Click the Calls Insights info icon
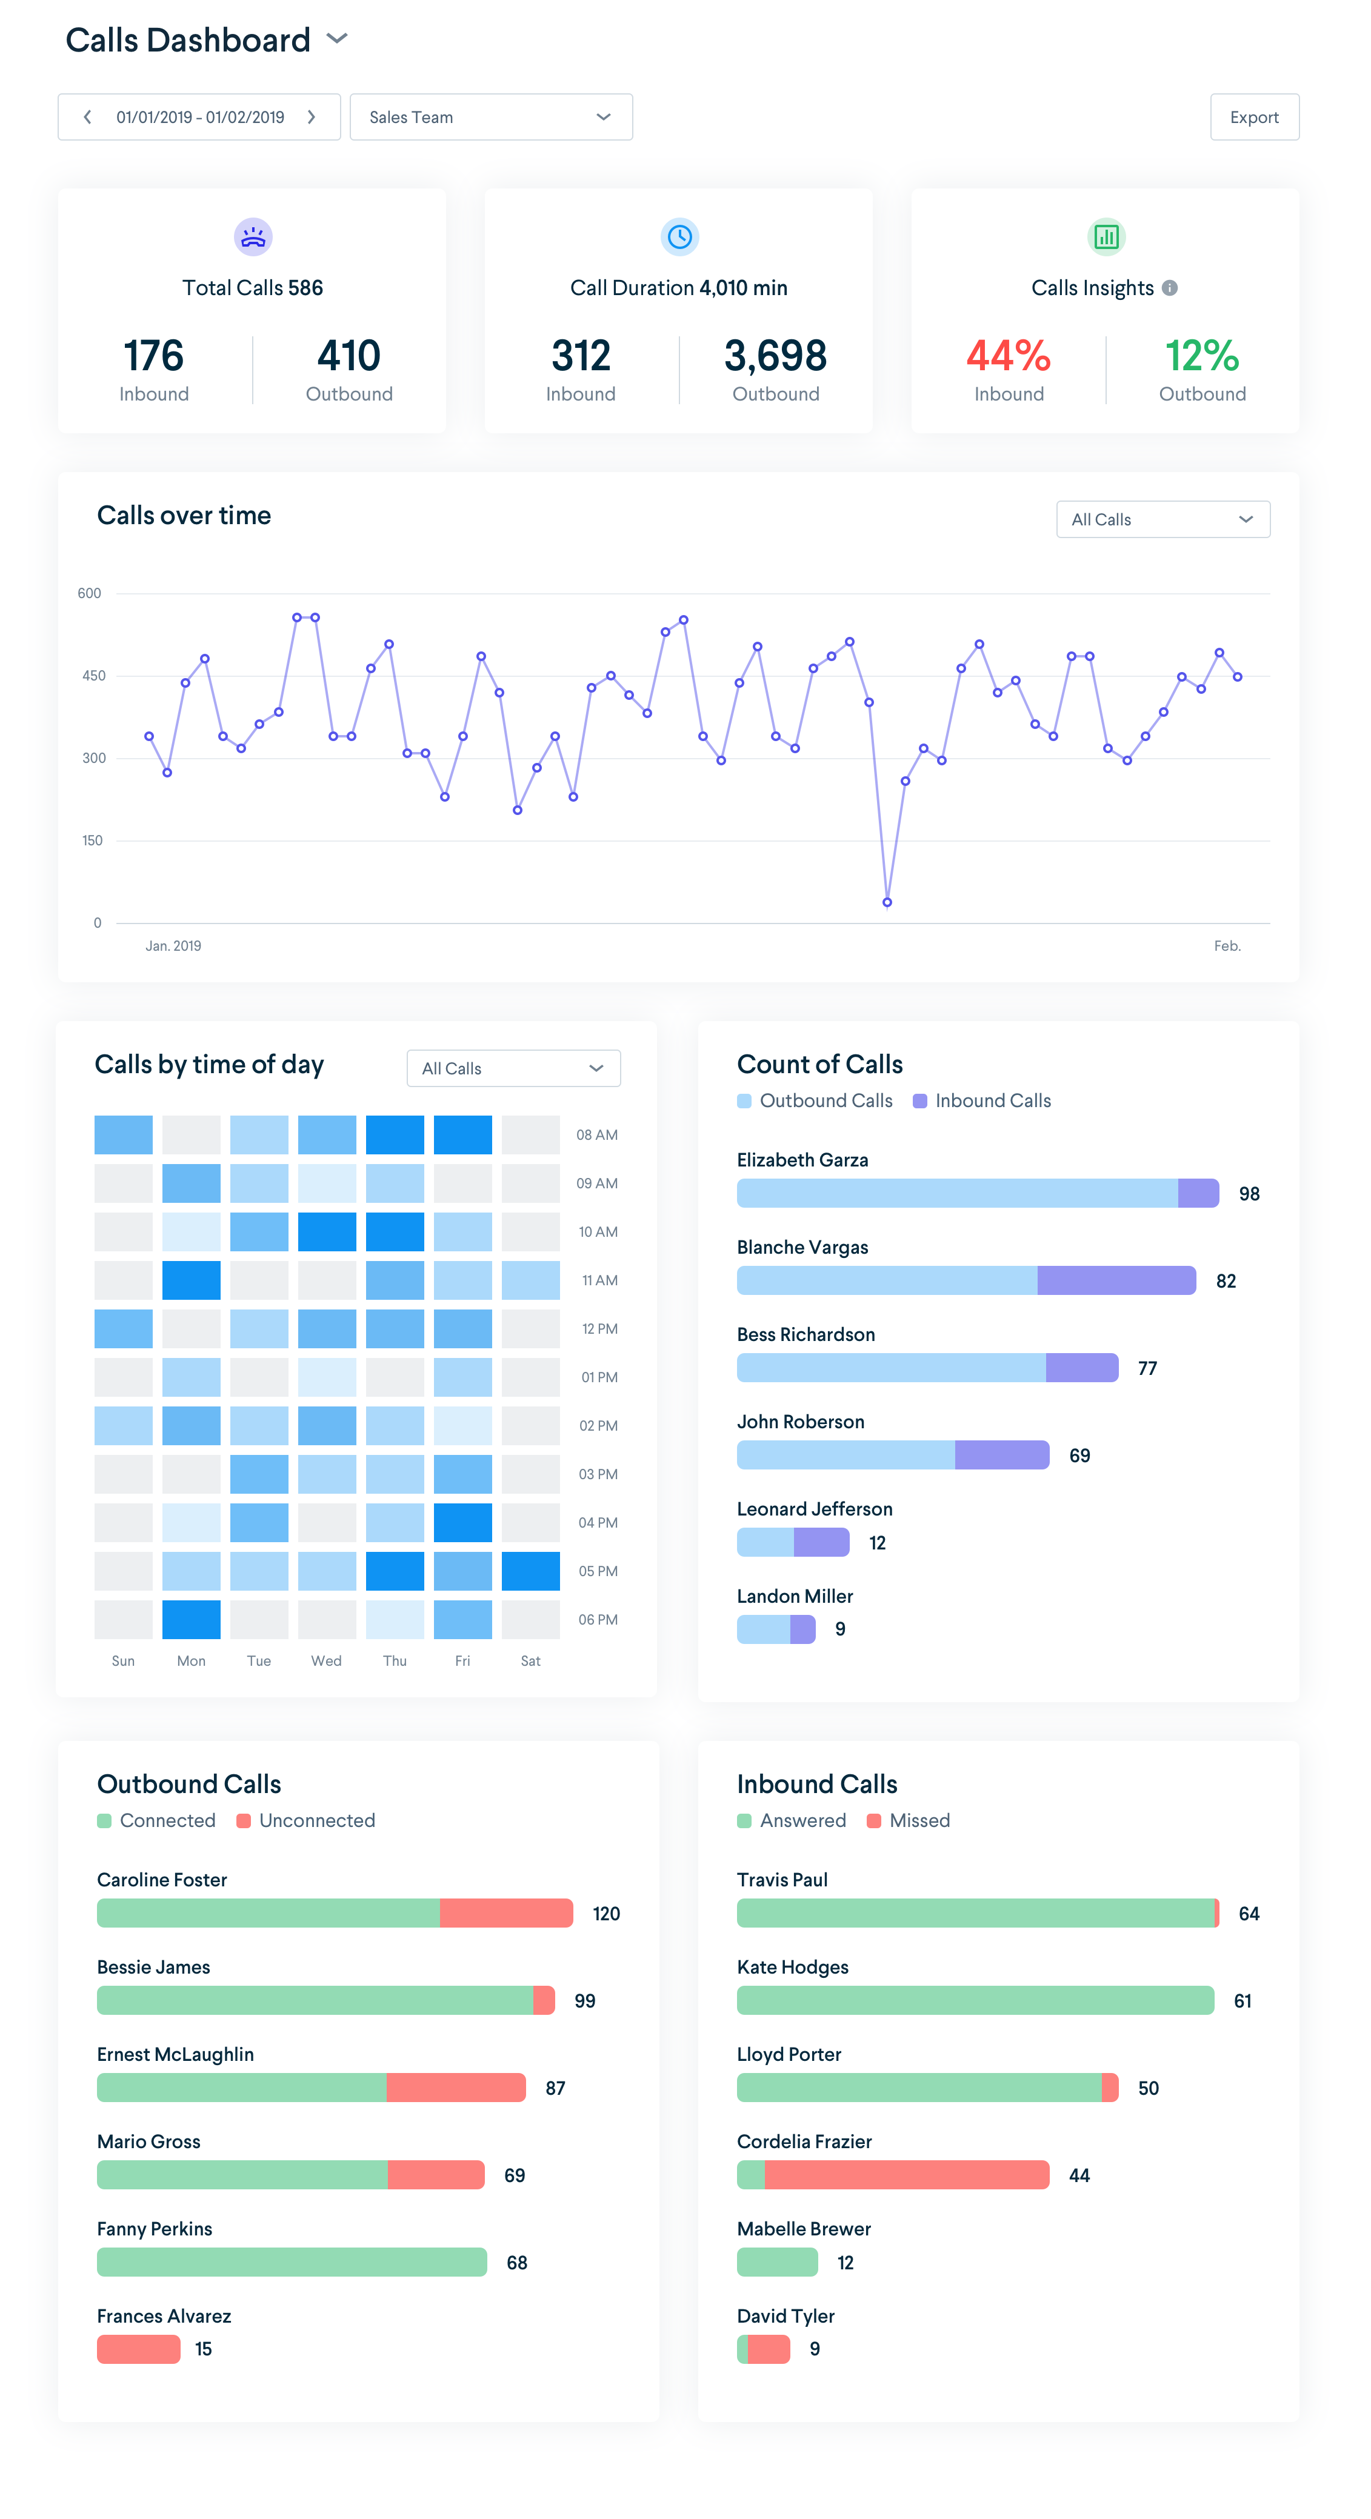 click(1169, 287)
